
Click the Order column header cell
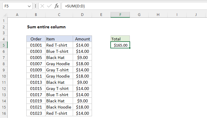click(x=36, y=39)
